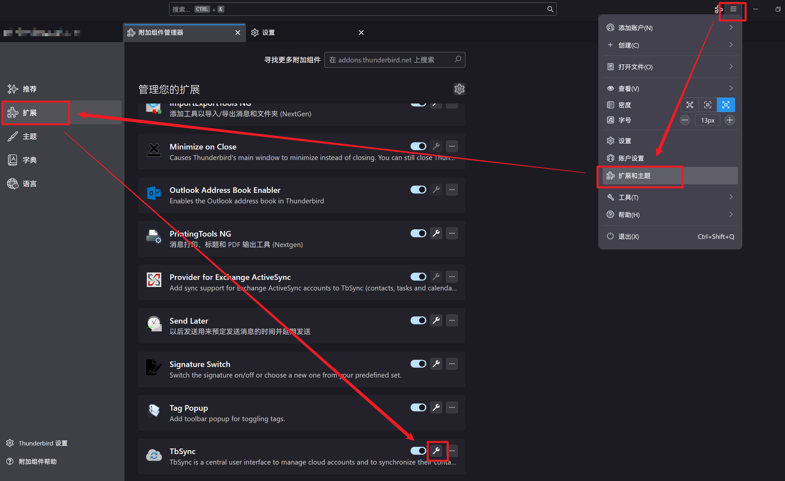The height and width of the screenshot is (481, 785).
Task: Select 账户设置 menu item
Action: pos(670,158)
